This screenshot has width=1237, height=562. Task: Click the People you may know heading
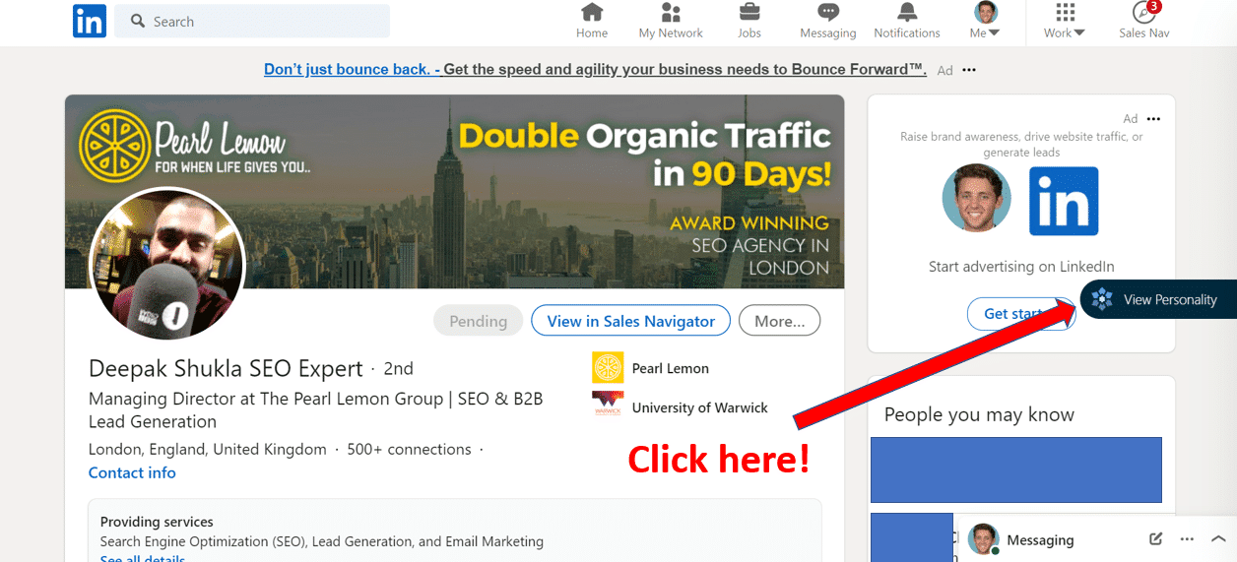click(x=979, y=414)
